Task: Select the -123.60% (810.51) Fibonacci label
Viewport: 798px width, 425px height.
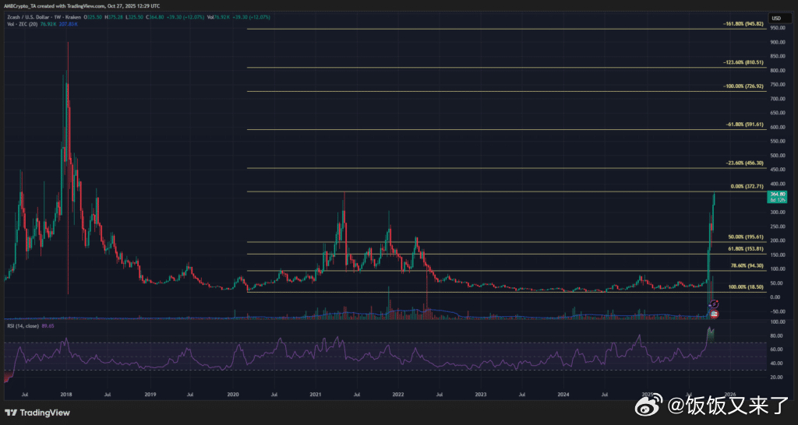Action: [743, 62]
